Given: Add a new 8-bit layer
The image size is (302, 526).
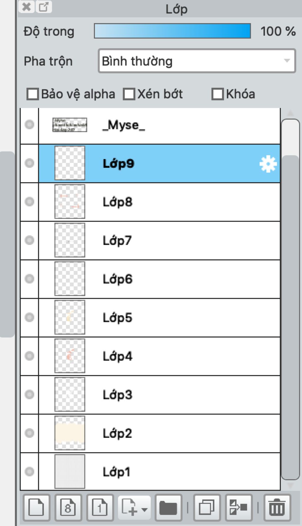Looking at the screenshot, I should click(x=68, y=508).
